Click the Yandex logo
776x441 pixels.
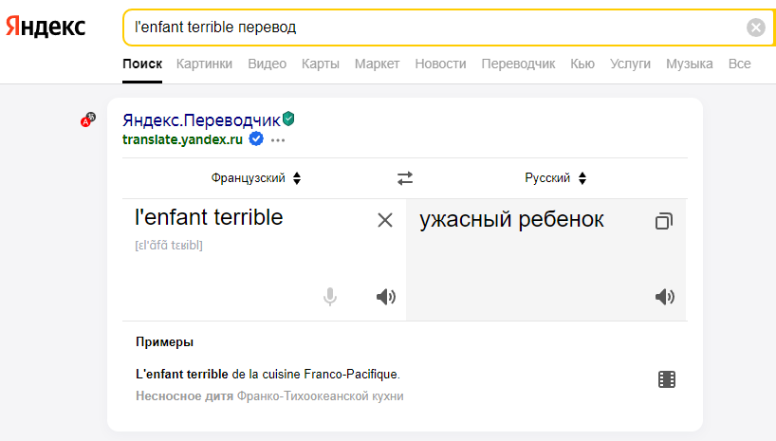coord(46,27)
